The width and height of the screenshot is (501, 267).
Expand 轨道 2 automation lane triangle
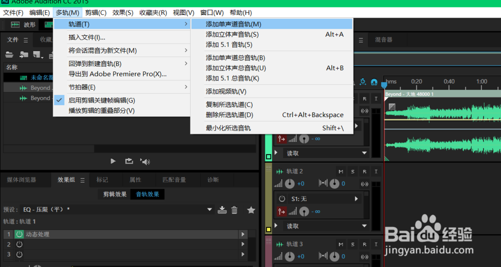coord(277,225)
